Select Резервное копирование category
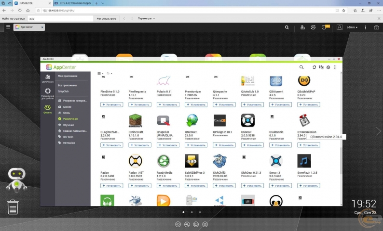 [73, 101]
